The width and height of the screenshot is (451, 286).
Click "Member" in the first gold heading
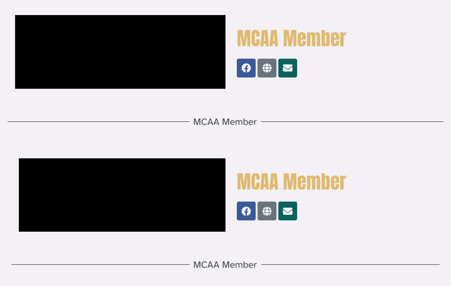click(x=315, y=38)
